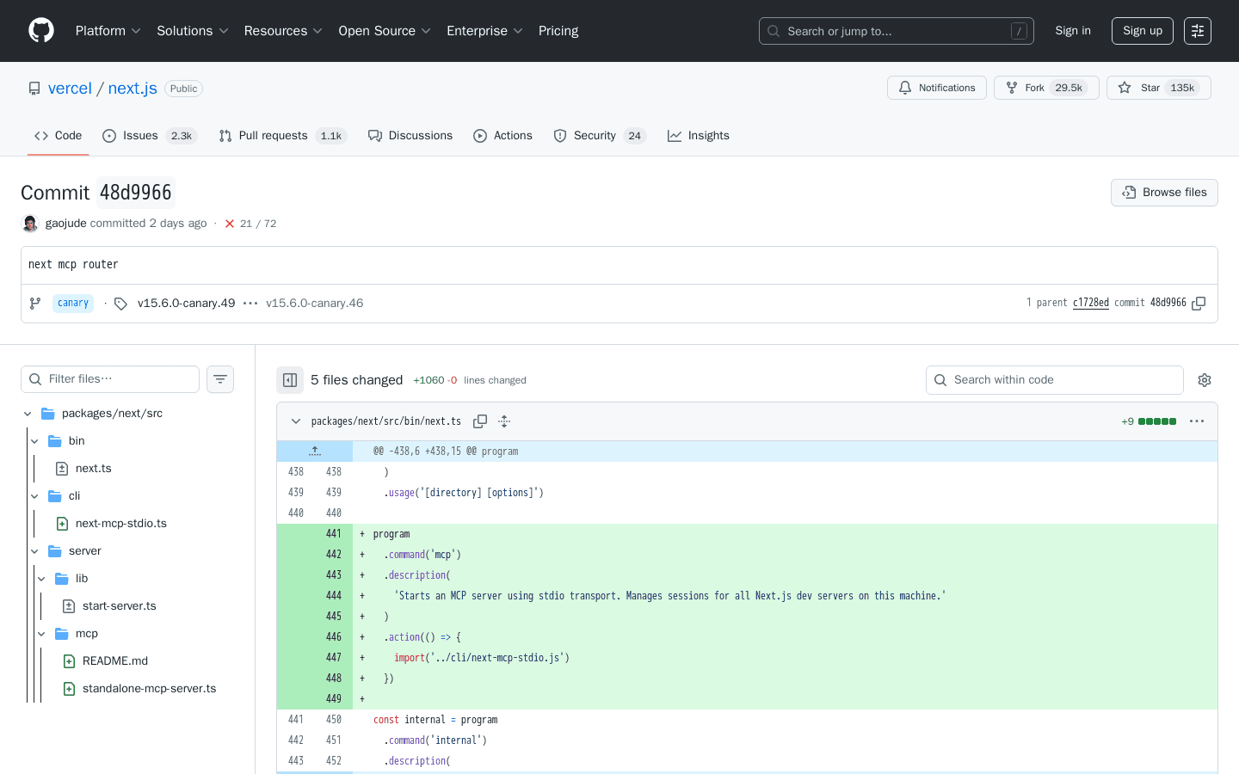This screenshot has height=774, width=1239.
Task: Sign in to GitHub
Action: [x=1073, y=31]
